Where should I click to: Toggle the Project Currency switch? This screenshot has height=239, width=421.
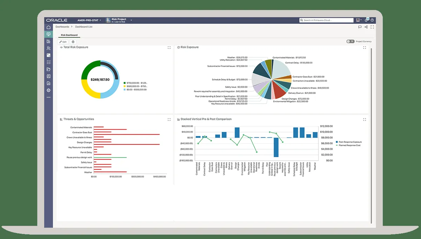(350, 41)
